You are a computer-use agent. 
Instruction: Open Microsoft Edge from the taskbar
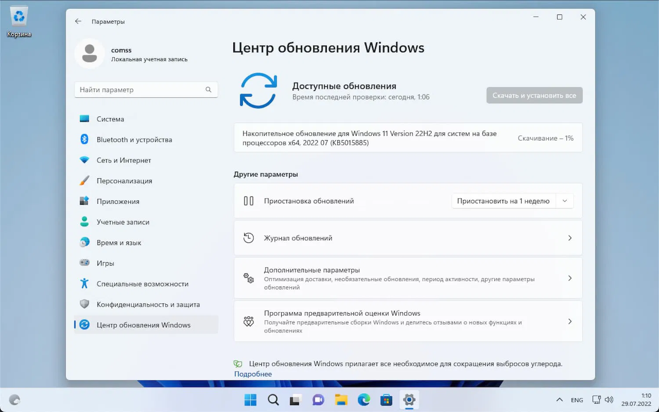click(x=363, y=400)
